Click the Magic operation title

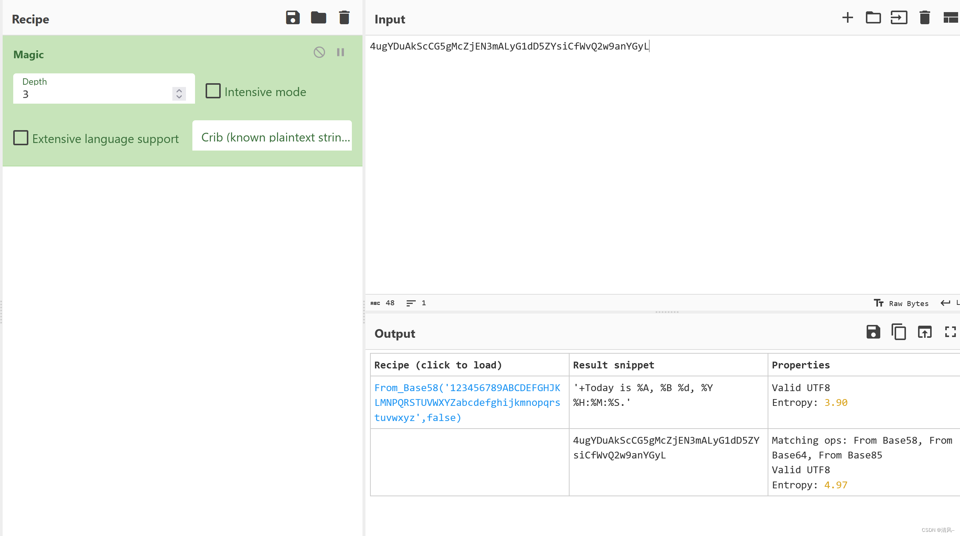point(29,54)
